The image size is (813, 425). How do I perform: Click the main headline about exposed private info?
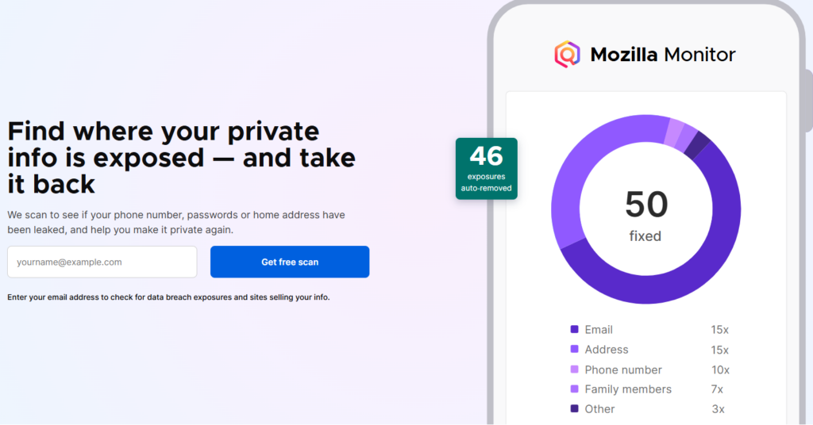point(182,158)
